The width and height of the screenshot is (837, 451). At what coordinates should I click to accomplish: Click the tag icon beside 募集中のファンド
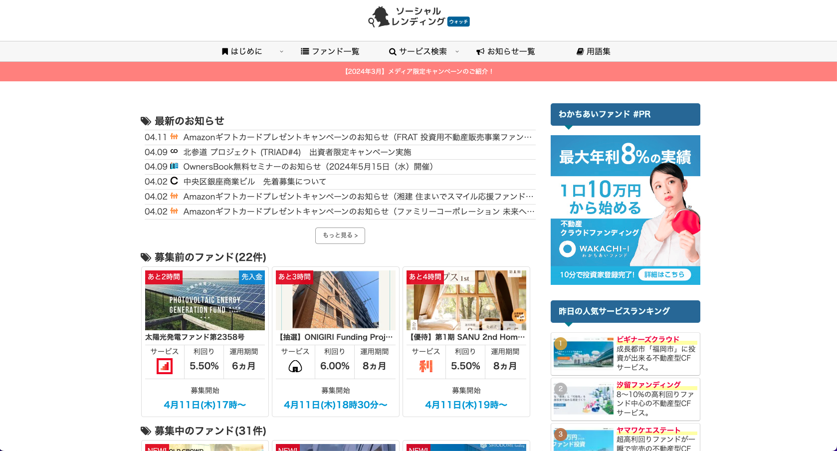tap(146, 431)
